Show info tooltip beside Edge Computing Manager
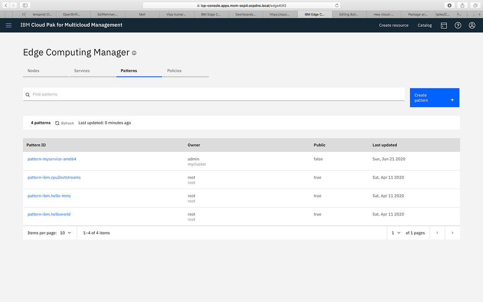The image size is (483, 302). click(x=134, y=53)
